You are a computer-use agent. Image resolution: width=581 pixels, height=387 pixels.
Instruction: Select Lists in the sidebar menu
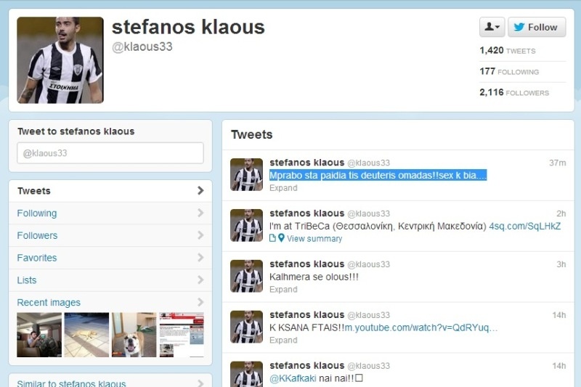click(110, 280)
